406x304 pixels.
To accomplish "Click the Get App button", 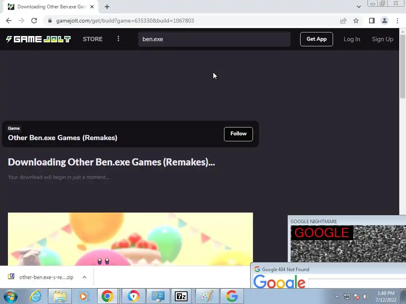I will pos(316,39).
